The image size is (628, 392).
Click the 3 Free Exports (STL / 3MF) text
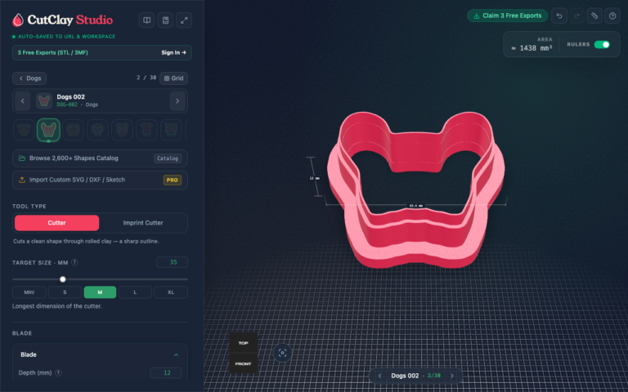click(x=53, y=53)
